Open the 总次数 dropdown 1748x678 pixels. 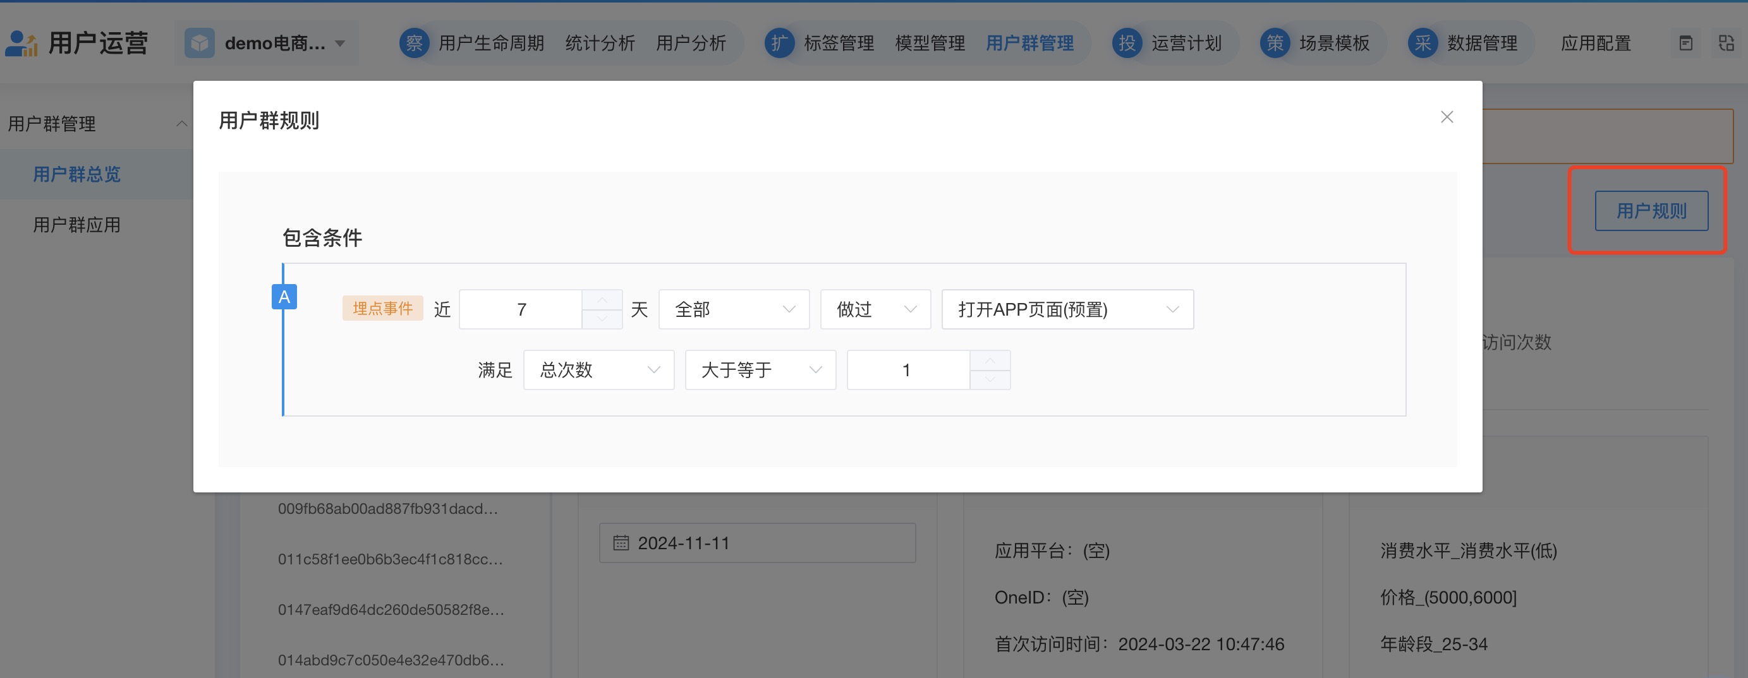click(x=598, y=370)
